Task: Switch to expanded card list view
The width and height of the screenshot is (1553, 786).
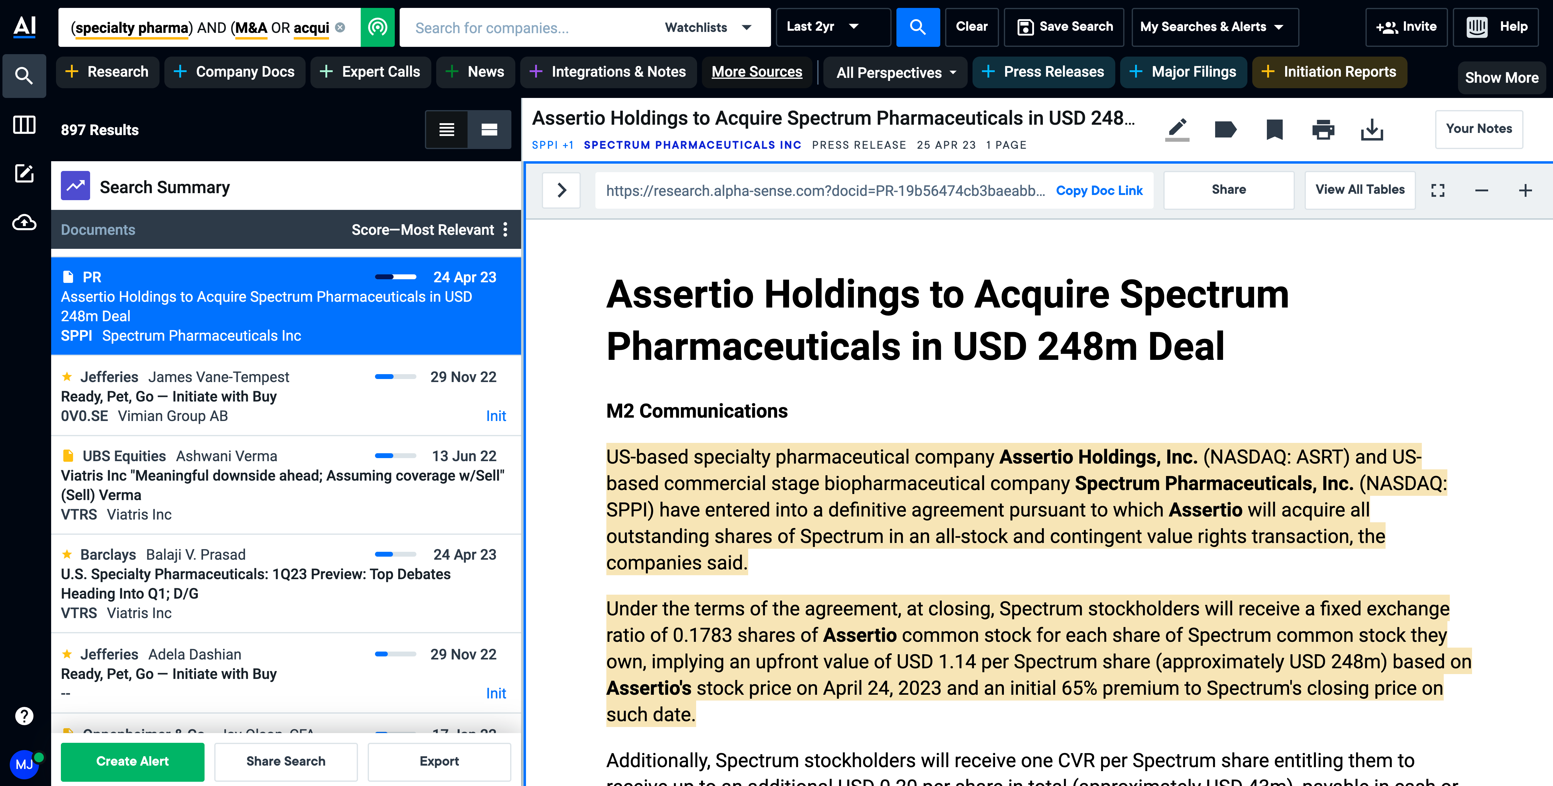Action: pos(489,130)
